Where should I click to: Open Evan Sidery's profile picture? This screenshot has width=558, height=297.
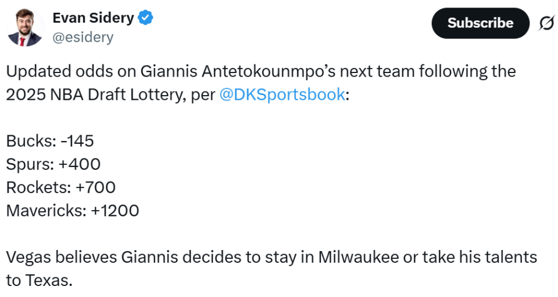click(x=26, y=27)
